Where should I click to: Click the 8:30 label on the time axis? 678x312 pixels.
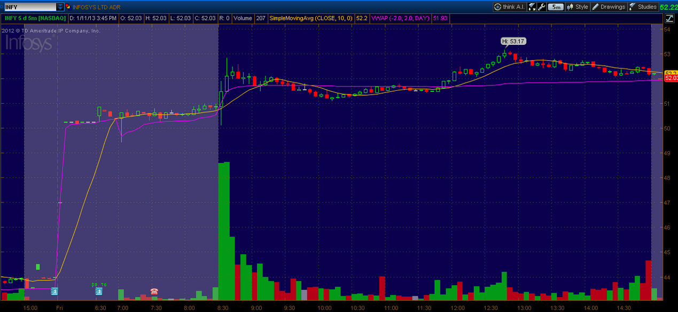coord(223,308)
